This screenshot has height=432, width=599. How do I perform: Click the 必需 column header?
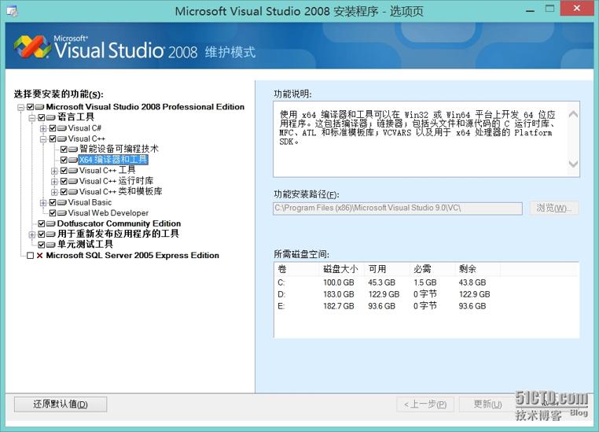coord(432,269)
